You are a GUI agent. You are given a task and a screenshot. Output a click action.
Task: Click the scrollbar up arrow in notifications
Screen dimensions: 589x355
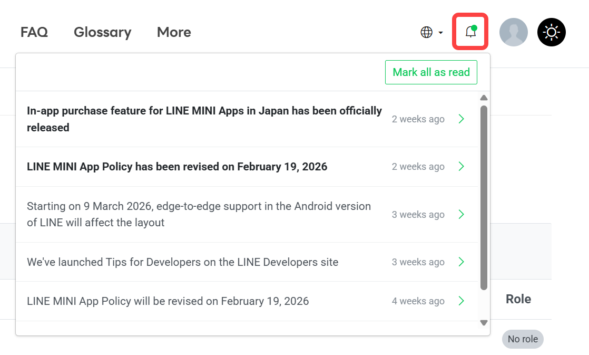point(484,98)
